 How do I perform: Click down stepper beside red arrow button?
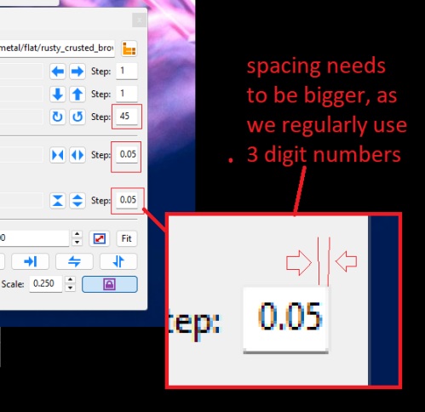click(x=77, y=243)
